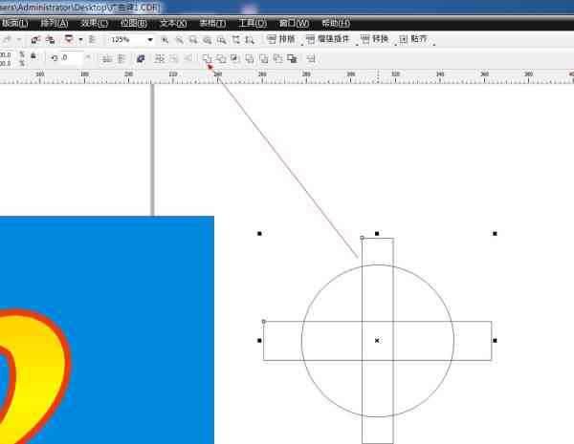The height and width of the screenshot is (444, 574).
Task: Open the 表格(T) menu
Action: (212, 23)
